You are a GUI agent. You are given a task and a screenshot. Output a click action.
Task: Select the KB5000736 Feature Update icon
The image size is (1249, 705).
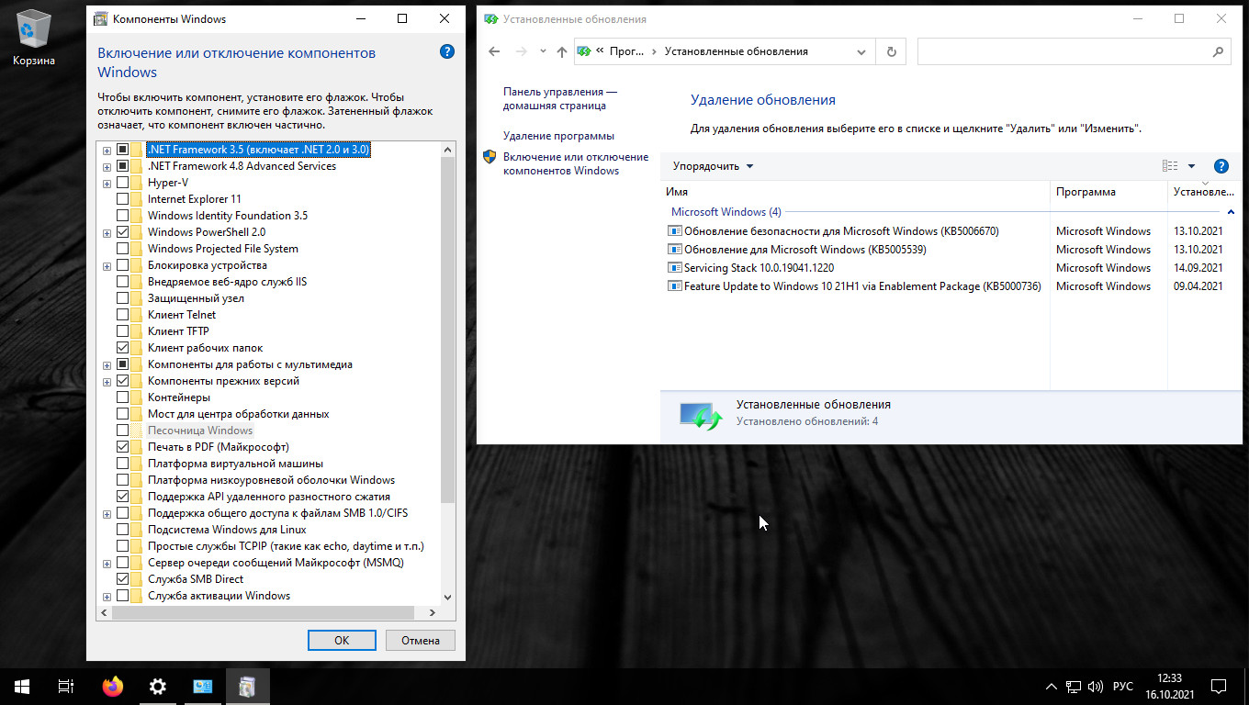[675, 286]
